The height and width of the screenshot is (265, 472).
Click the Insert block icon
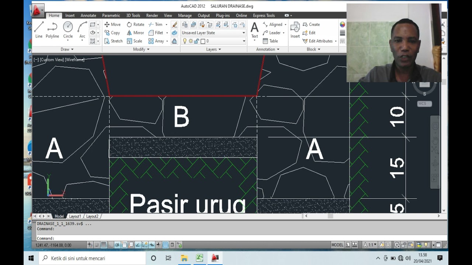coord(295,30)
